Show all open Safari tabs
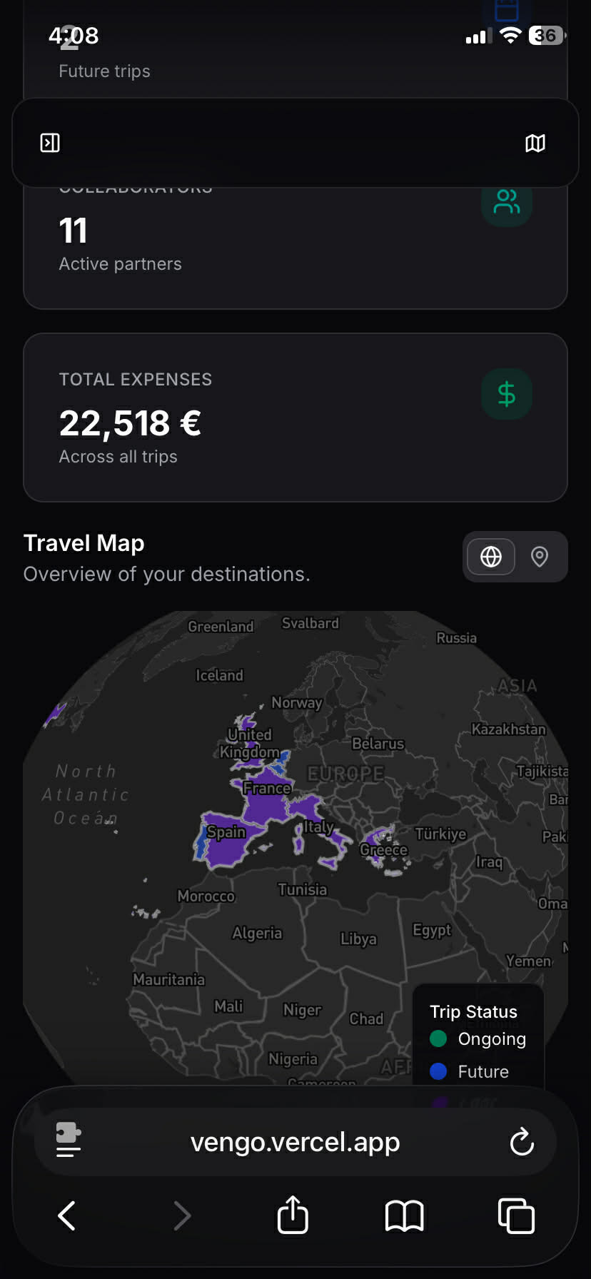The height and width of the screenshot is (1279, 591). click(x=516, y=1215)
